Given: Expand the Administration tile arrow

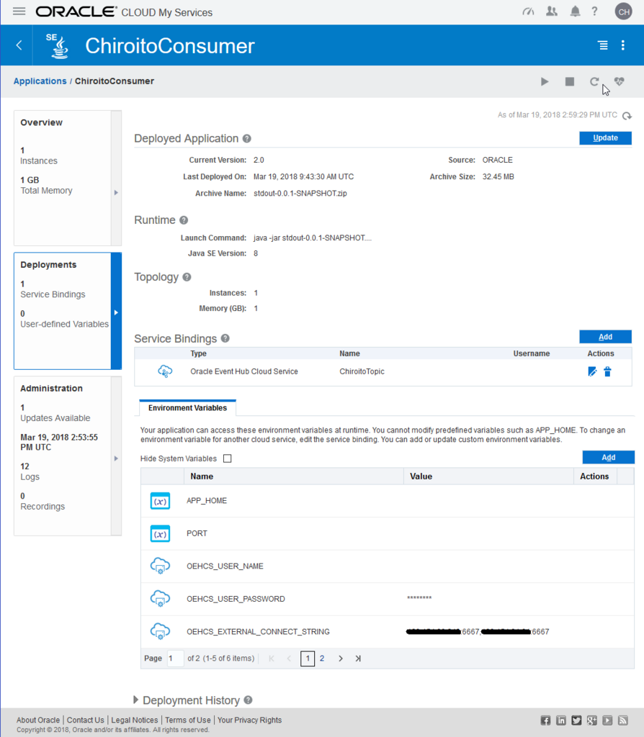Looking at the screenshot, I should [116, 458].
